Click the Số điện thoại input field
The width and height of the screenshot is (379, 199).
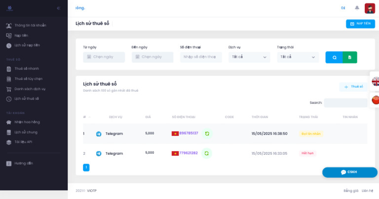tap(200, 57)
